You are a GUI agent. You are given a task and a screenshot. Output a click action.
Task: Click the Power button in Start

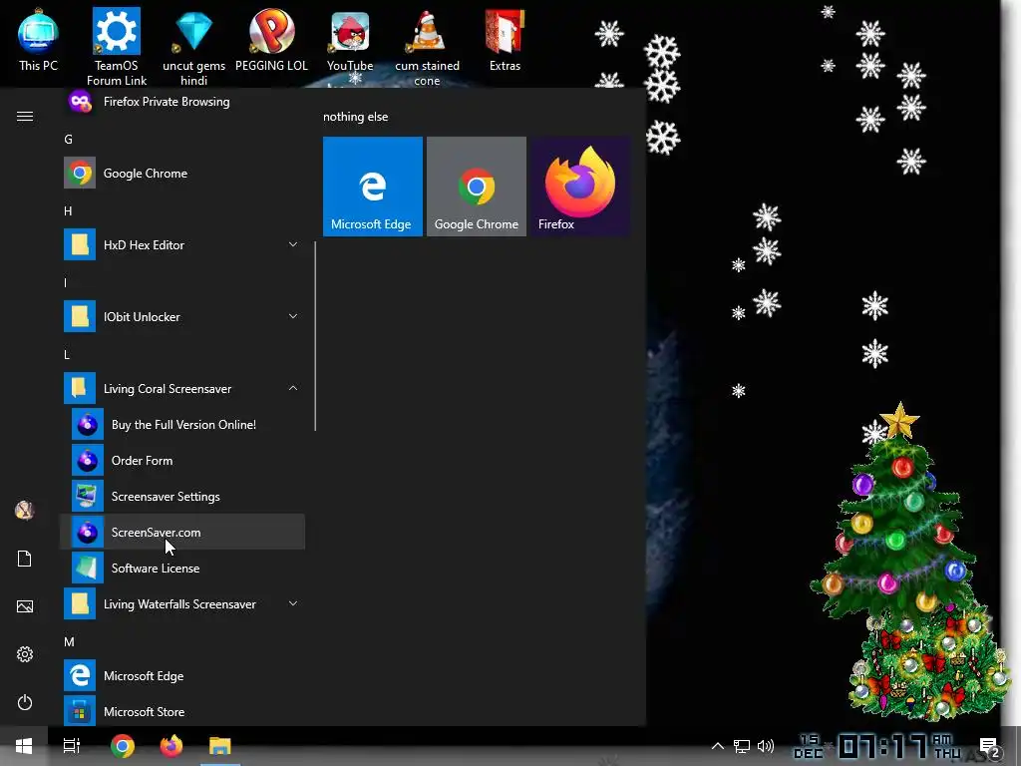pyautogui.click(x=25, y=702)
